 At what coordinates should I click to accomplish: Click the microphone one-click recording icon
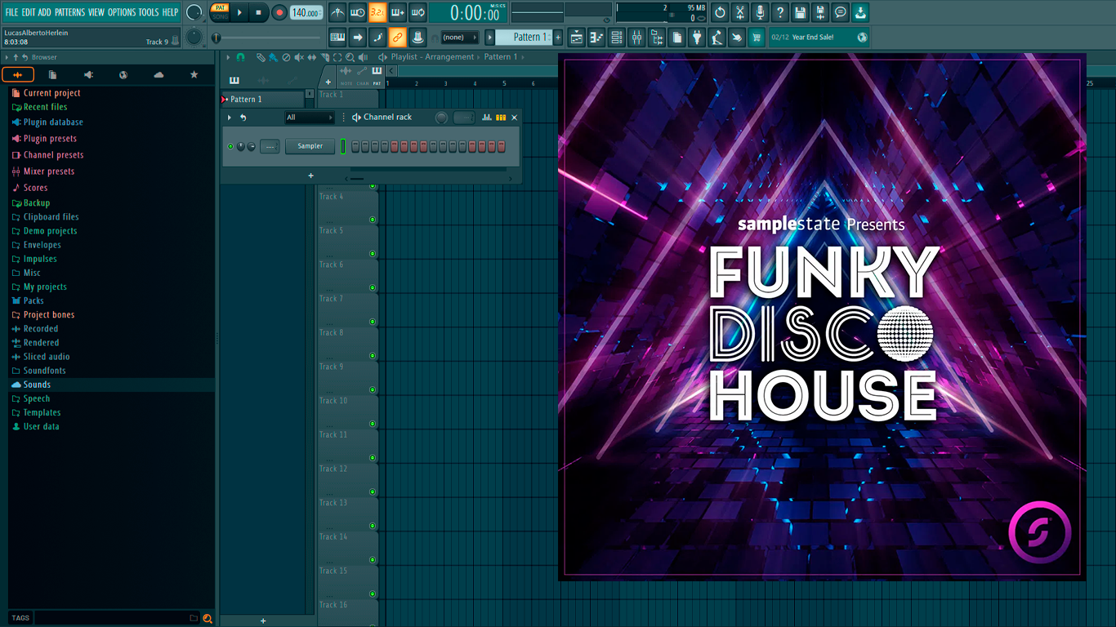760,12
